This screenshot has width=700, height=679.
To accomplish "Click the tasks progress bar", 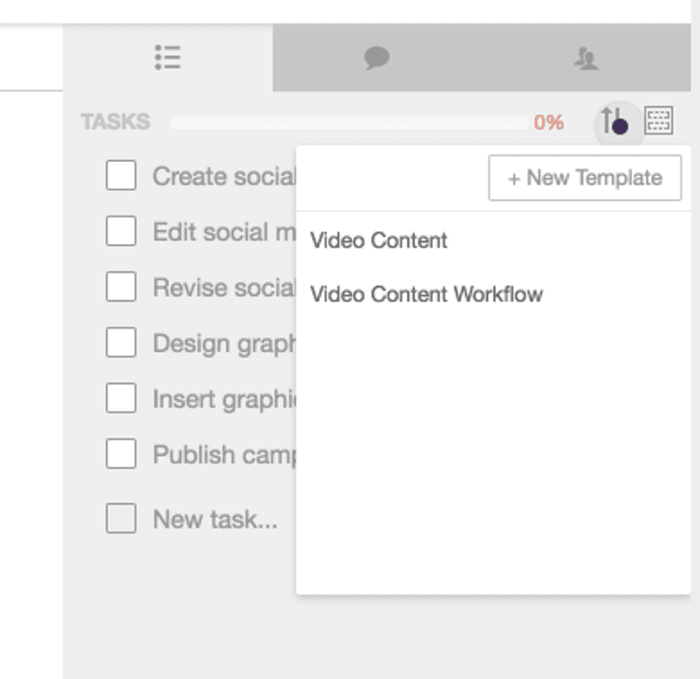I will [x=349, y=122].
